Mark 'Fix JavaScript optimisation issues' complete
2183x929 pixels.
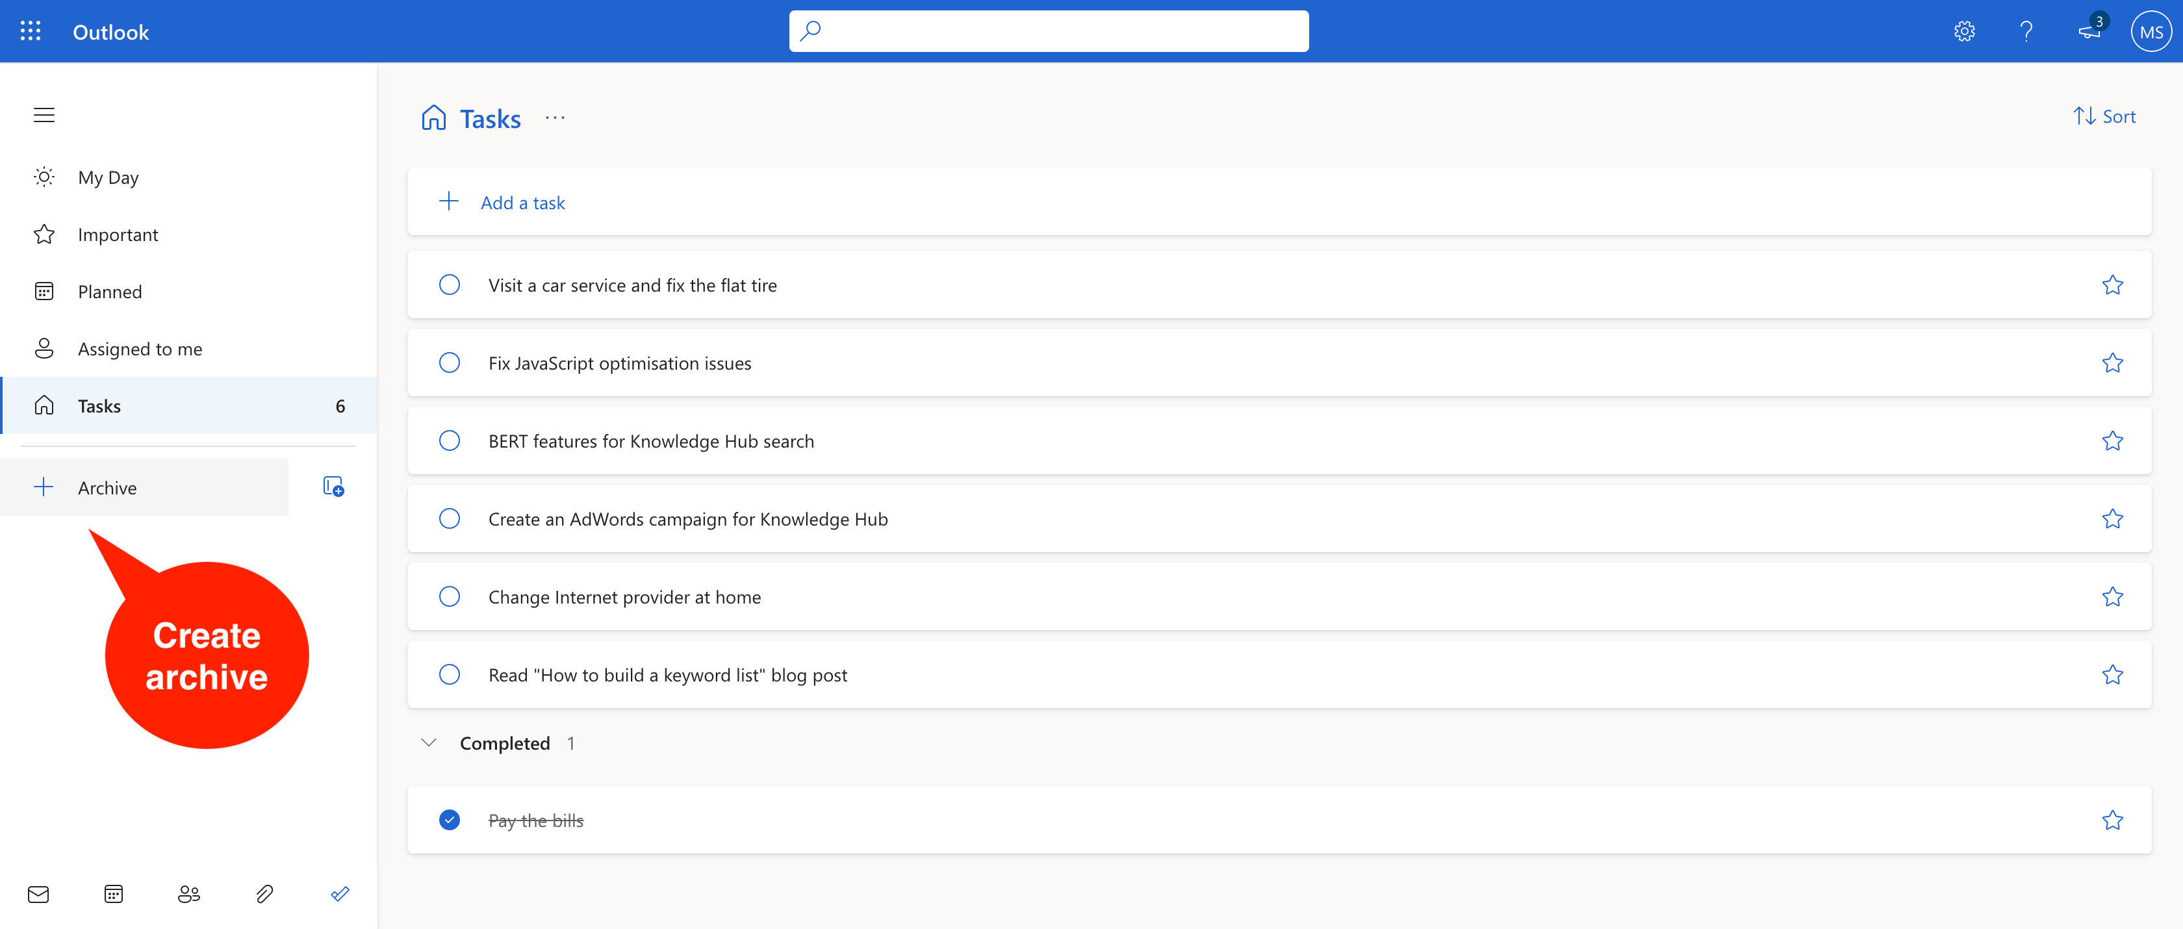point(449,363)
